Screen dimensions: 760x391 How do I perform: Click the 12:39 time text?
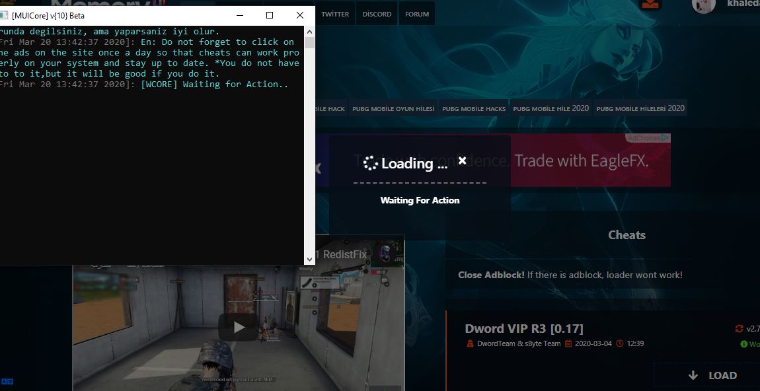[636, 343]
